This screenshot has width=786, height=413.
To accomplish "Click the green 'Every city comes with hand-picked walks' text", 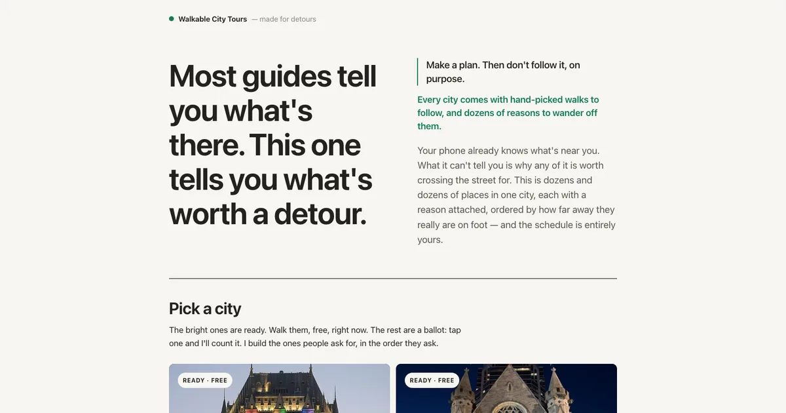I will coord(508,113).
